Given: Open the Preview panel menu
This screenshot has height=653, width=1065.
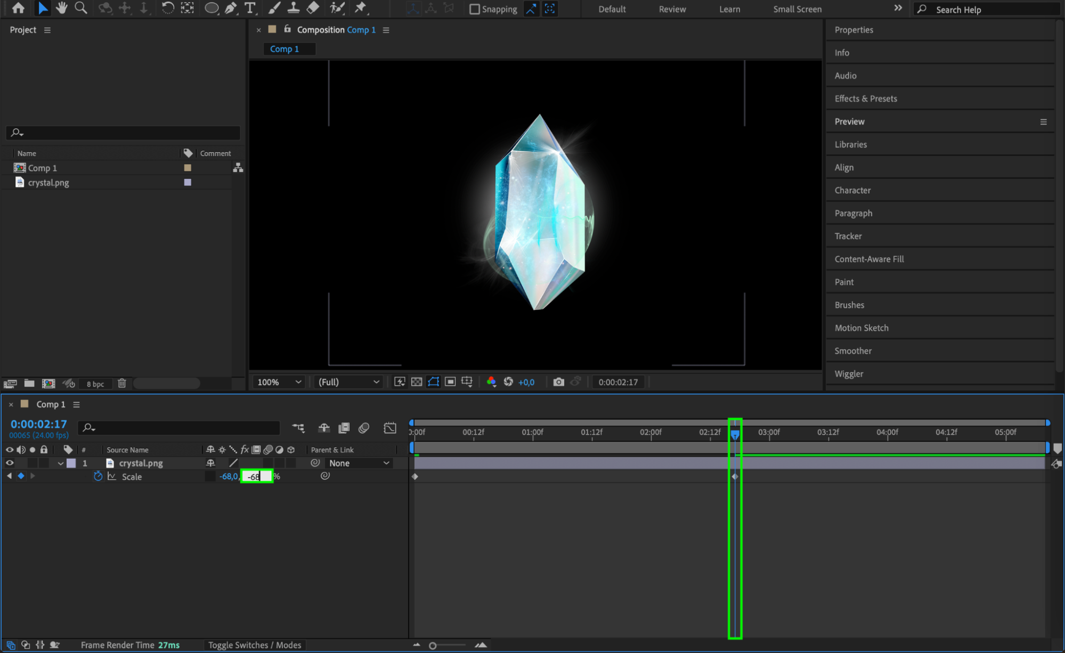Looking at the screenshot, I should (1043, 122).
